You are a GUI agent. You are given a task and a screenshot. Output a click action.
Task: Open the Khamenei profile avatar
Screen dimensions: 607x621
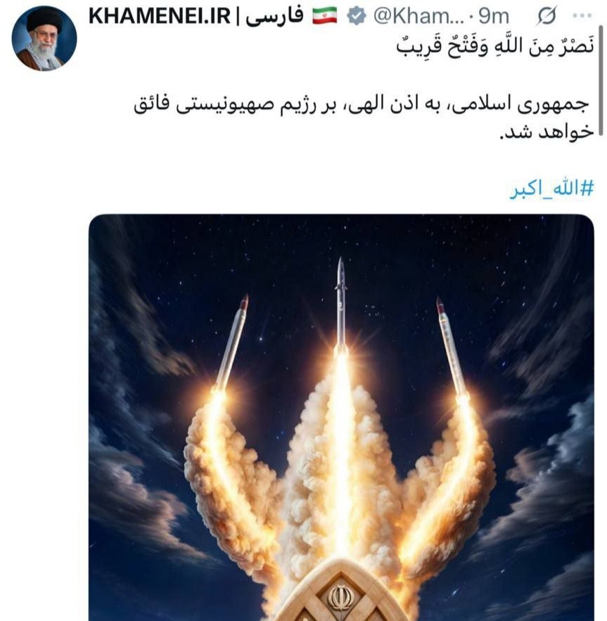coord(44,39)
